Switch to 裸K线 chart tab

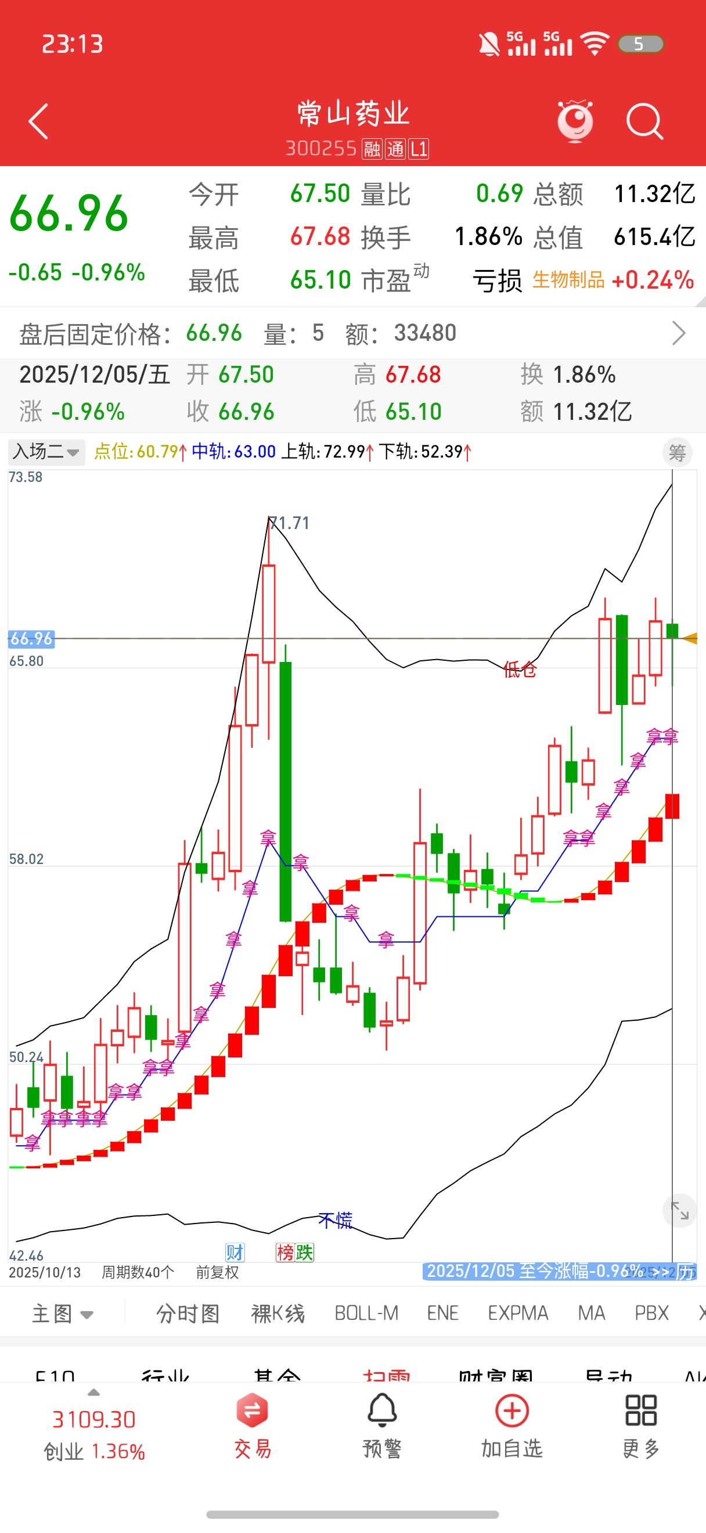pos(278,1314)
